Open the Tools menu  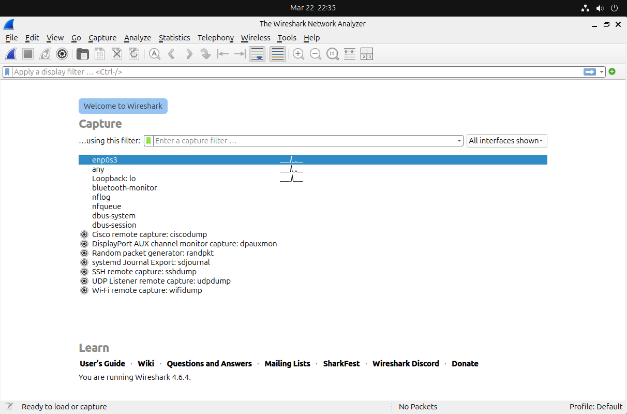coord(287,38)
